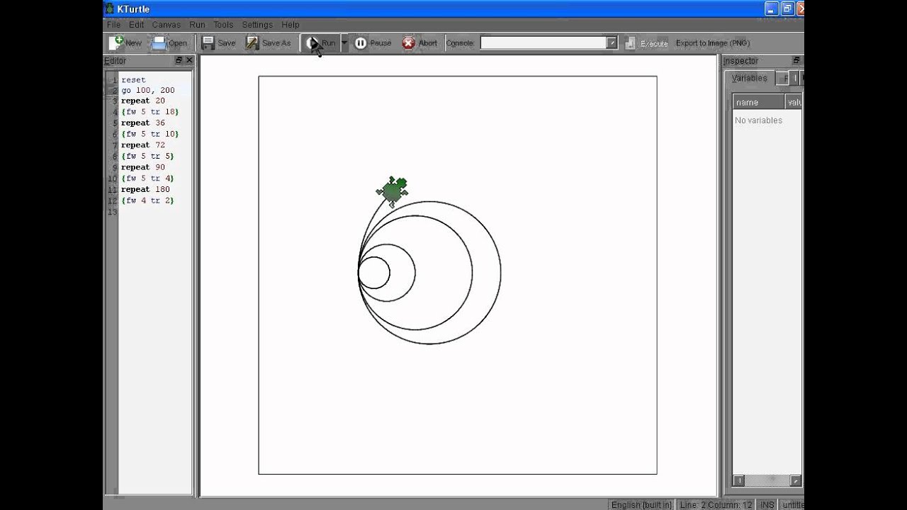Click the INS status bar indicator
The height and width of the screenshot is (510, 907).
767,504
